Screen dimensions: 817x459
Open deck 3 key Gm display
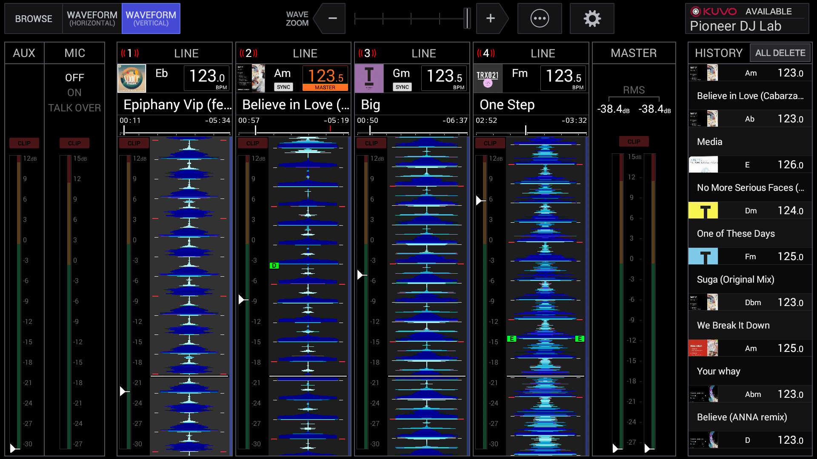pyautogui.click(x=401, y=73)
